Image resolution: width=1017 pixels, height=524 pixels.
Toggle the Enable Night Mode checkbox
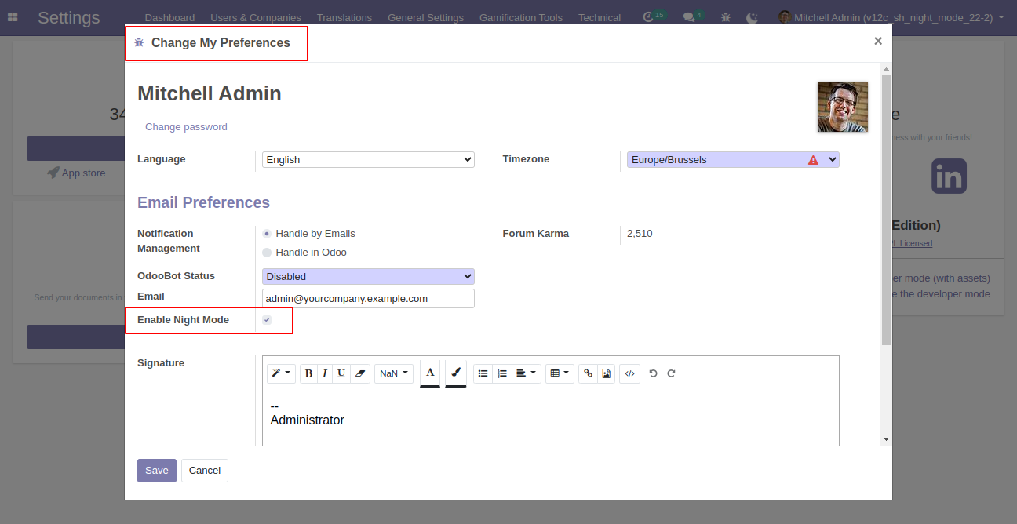point(267,320)
